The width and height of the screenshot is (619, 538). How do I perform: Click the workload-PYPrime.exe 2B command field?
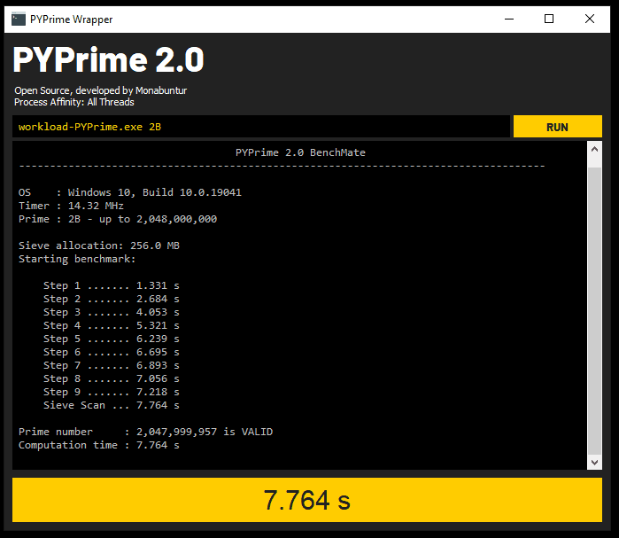point(261,127)
